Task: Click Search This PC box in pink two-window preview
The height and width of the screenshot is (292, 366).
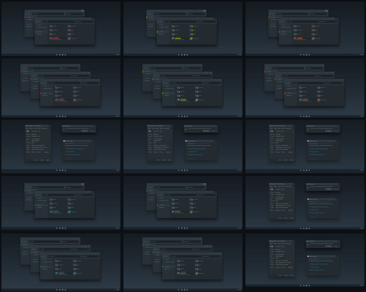Action: point(84,22)
